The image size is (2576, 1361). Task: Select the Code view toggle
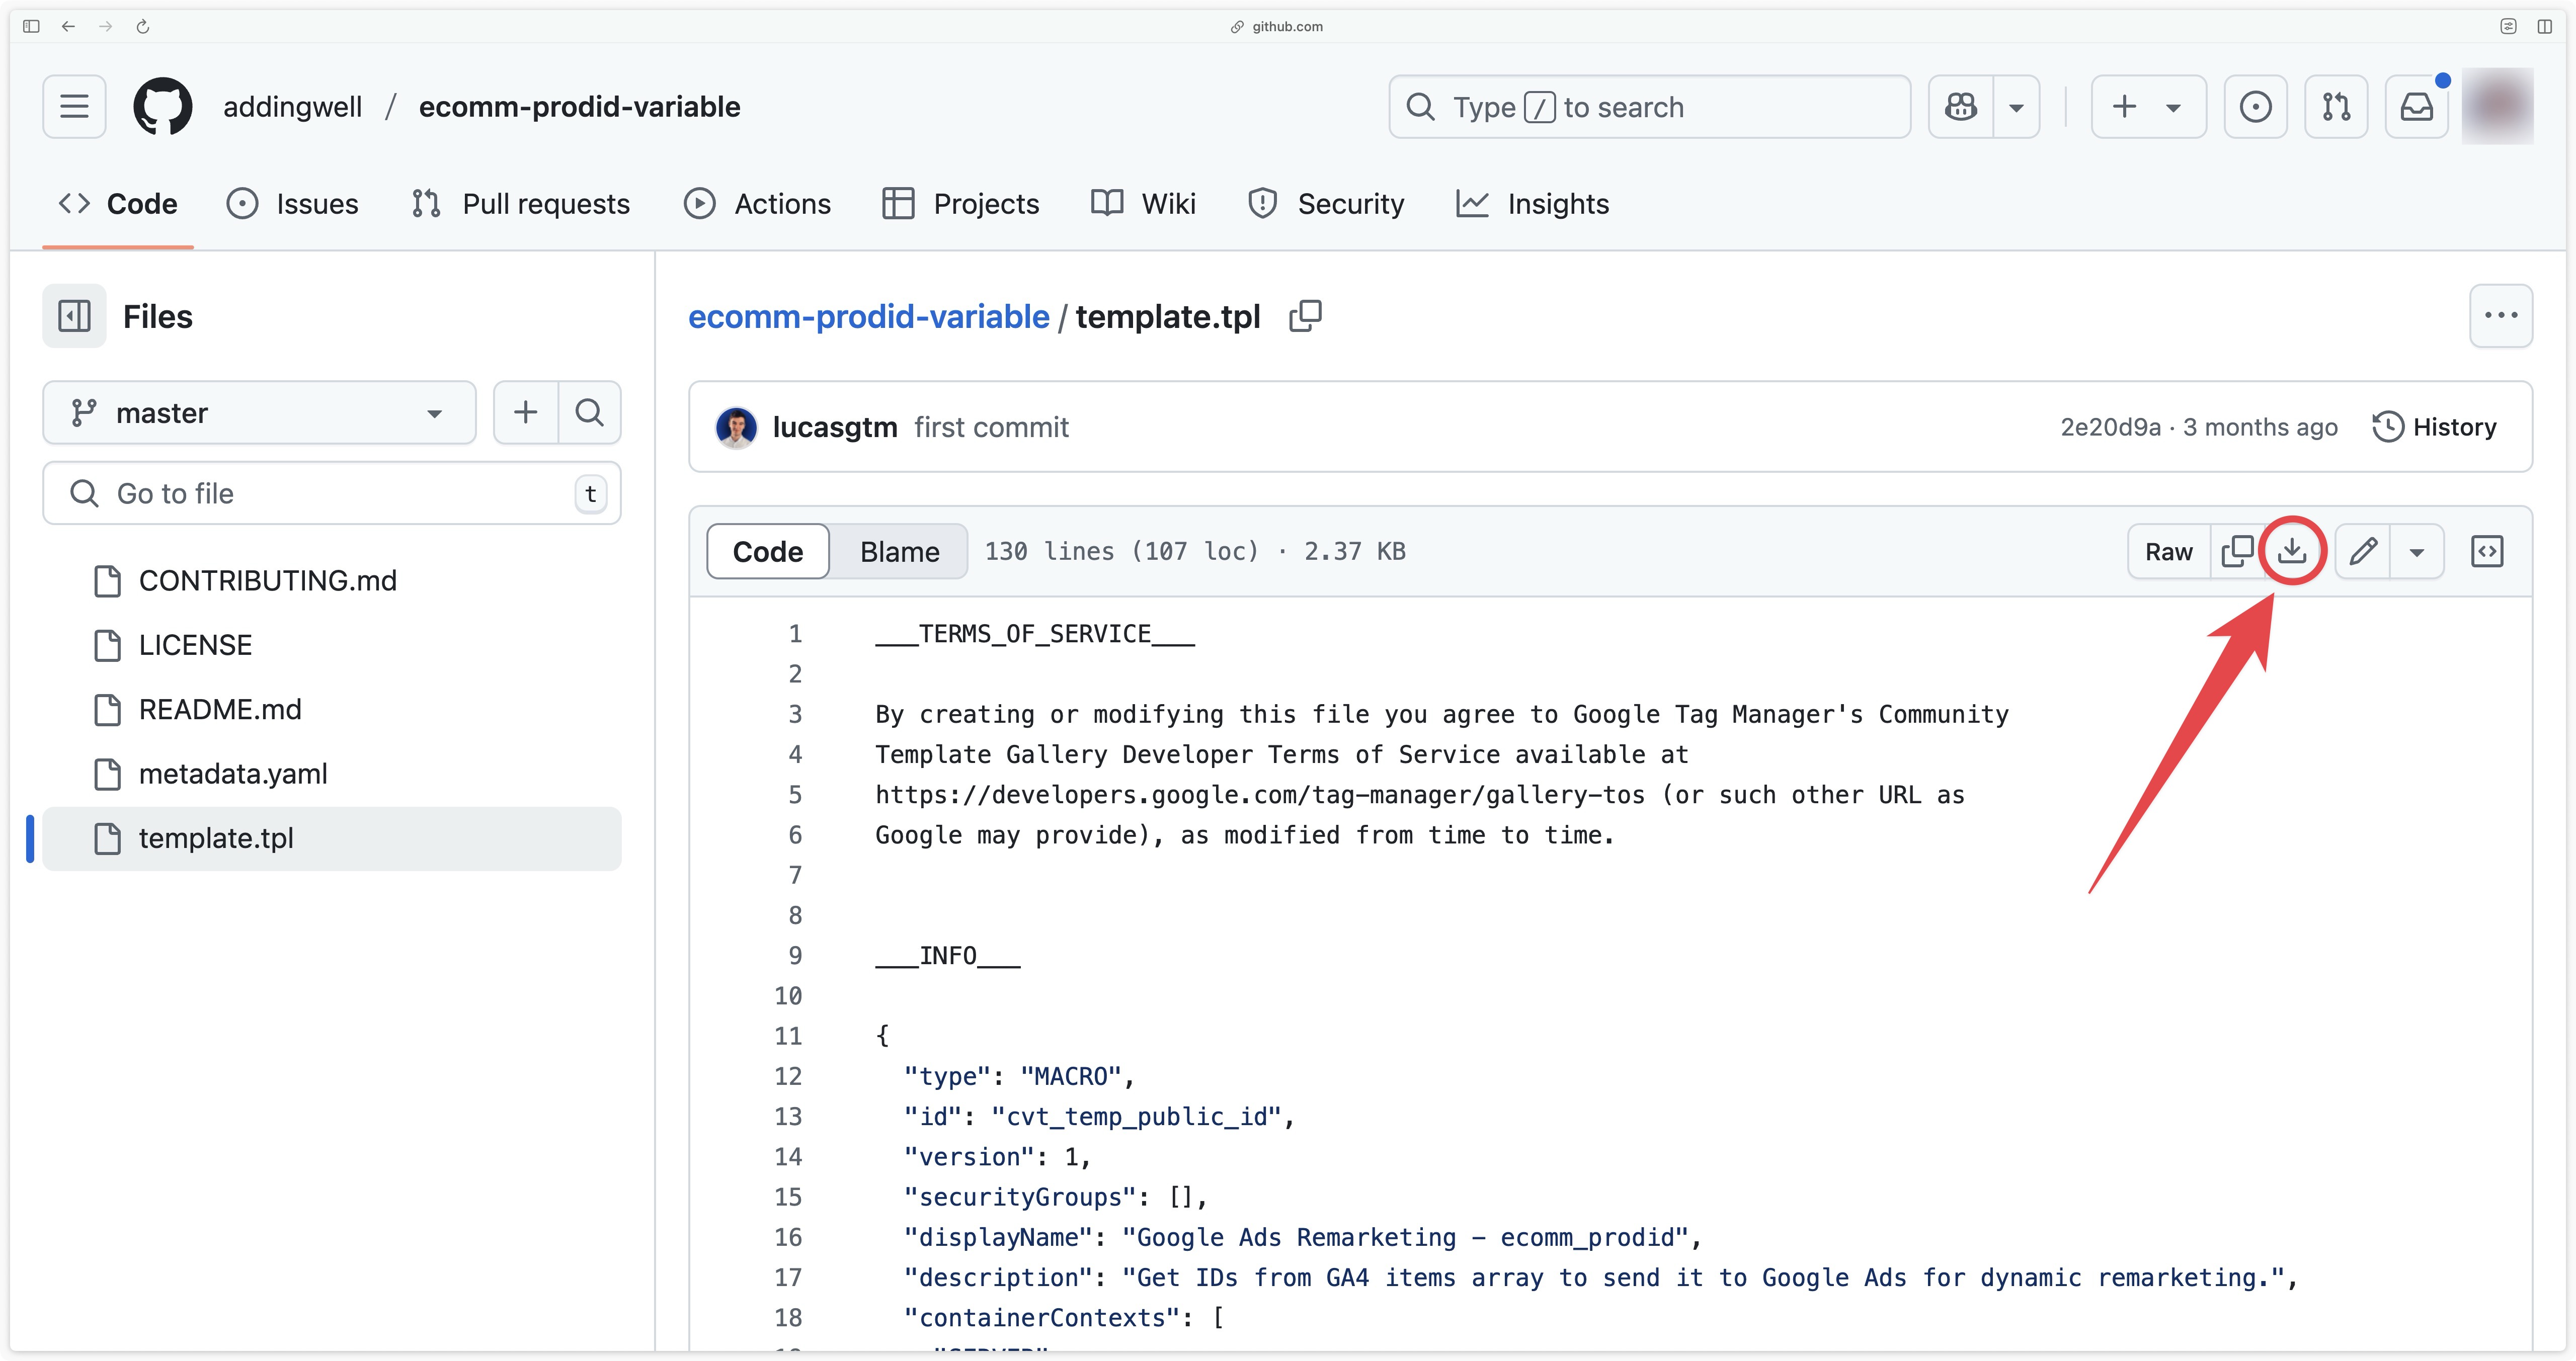tap(768, 551)
